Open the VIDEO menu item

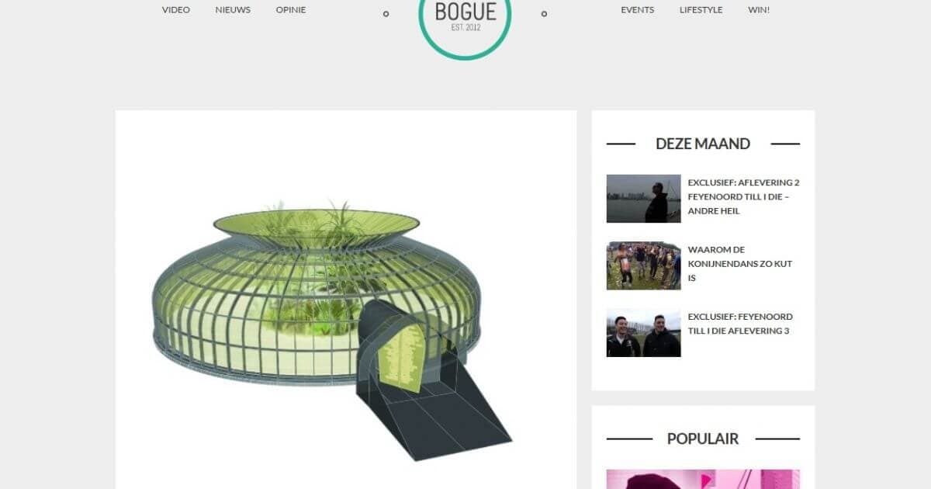pyautogui.click(x=176, y=10)
